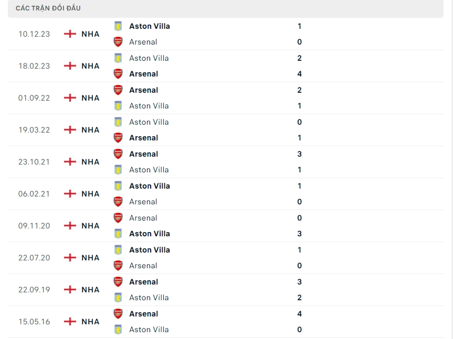Click Aston Villa crest in 10.12.23 match
The image size is (453, 339).
(118, 26)
